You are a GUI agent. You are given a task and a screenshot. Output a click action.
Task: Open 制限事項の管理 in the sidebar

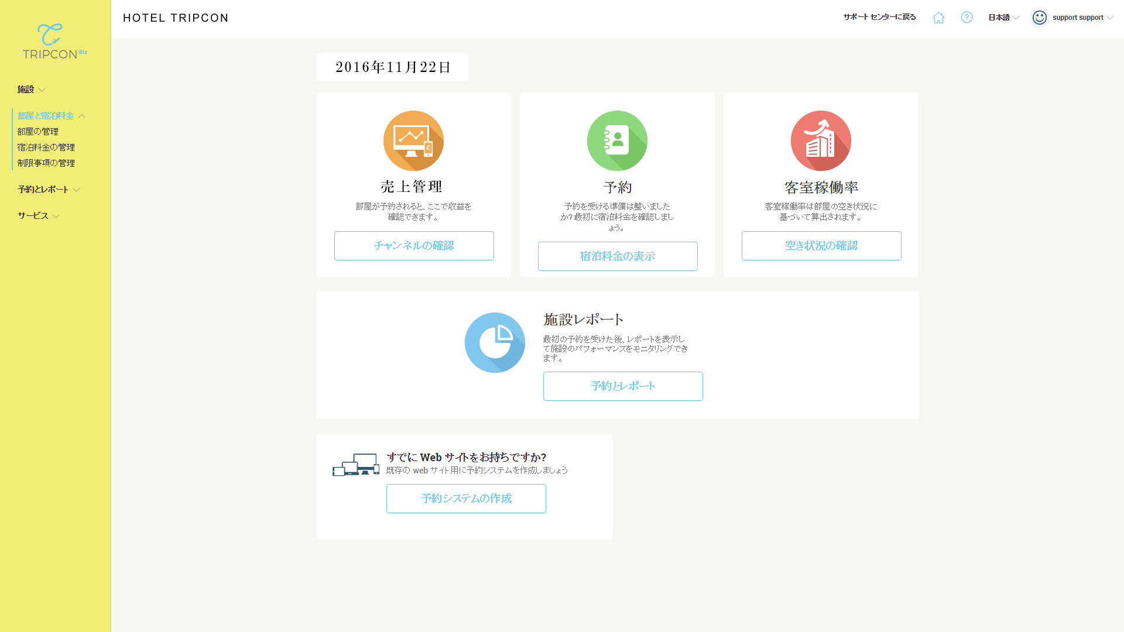click(x=46, y=163)
